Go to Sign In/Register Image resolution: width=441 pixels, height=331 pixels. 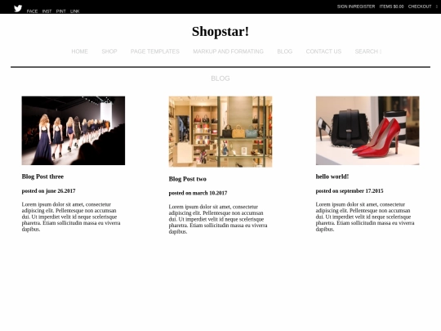356,7
